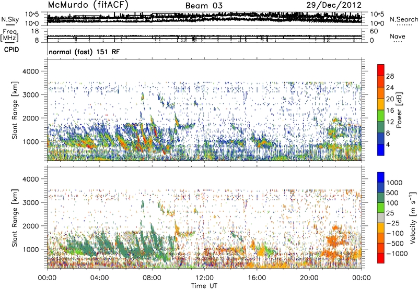The width and height of the screenshot is (418, 289).
Task: Click the gray band of the velocity colorbar
Action: point(381,218)
